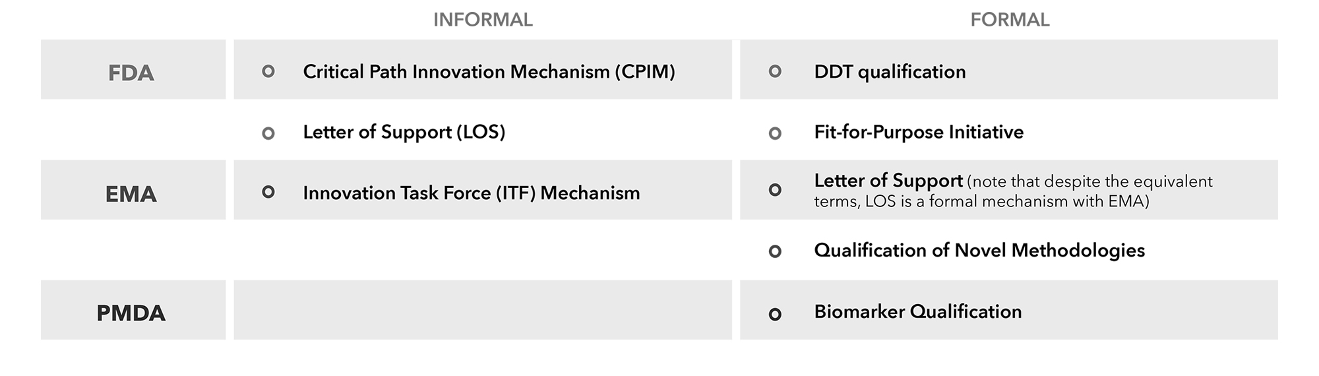Click the empty PMDA informal cell
Viewport: 1319px width, 376px height.
[x=483, y=310]
